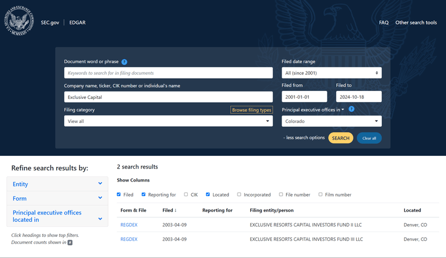Open REGDEX filing for Fund III LLC

(129, 239)
